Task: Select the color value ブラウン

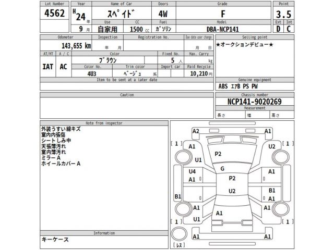Action: pyautogui.click(x=108, y=60)
